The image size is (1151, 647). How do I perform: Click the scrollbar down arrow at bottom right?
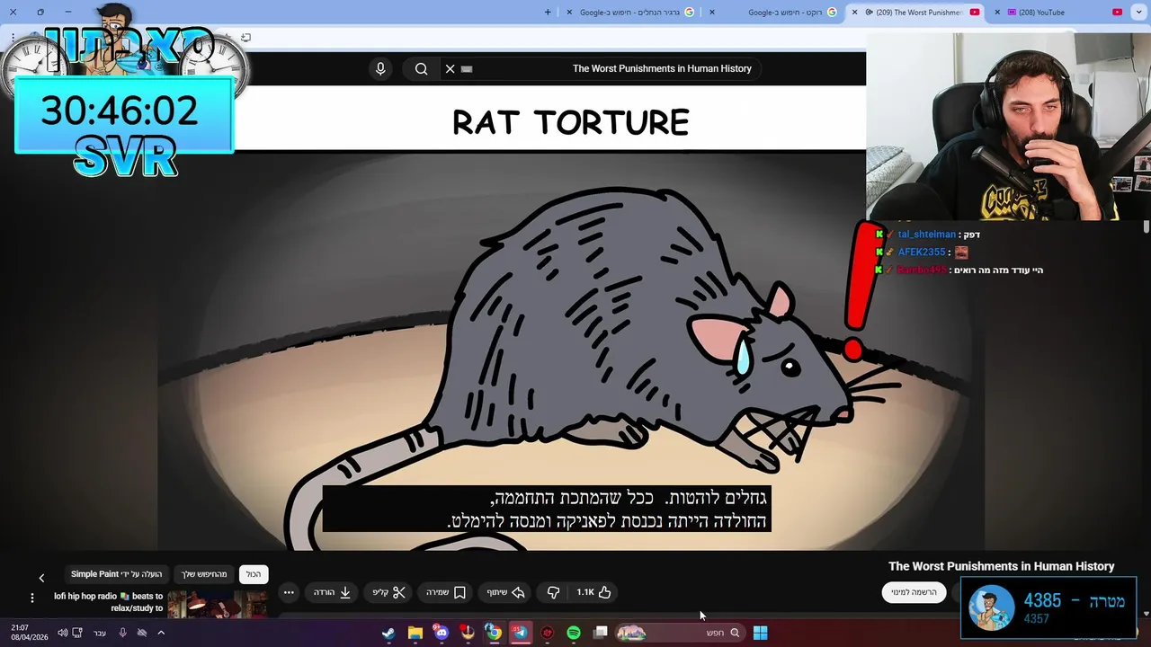pyautogui.click(x=1147, y=614)
